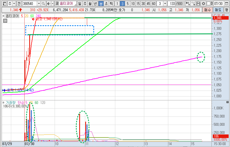Click the 매수 buy button

(x=207, y=10)
